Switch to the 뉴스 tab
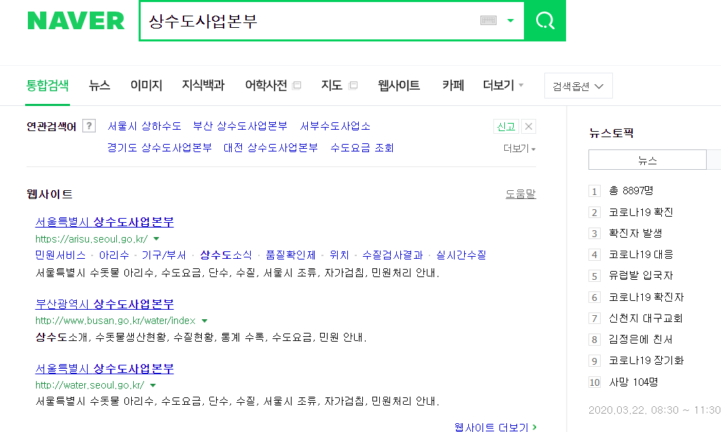Viewport: 721px width, 432px height. 99,86
